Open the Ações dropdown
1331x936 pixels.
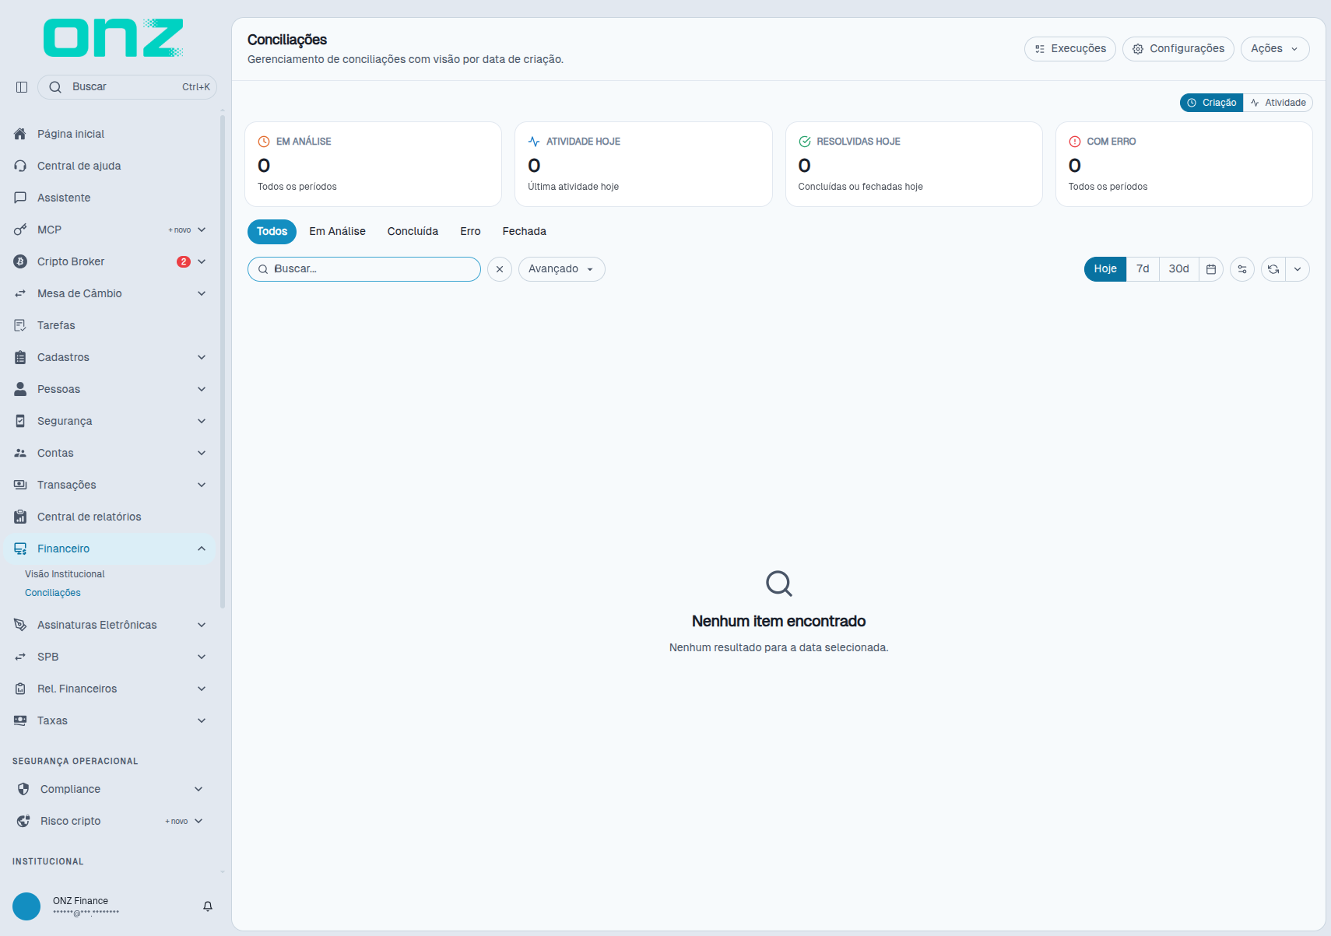(x=1275, y=49)
